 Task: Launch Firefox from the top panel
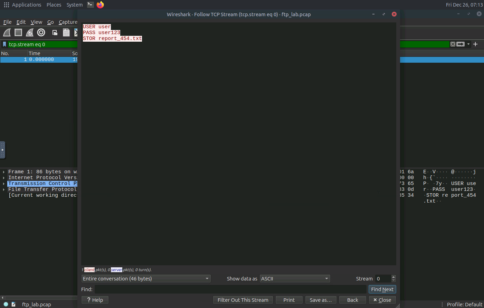pos(100,4)
